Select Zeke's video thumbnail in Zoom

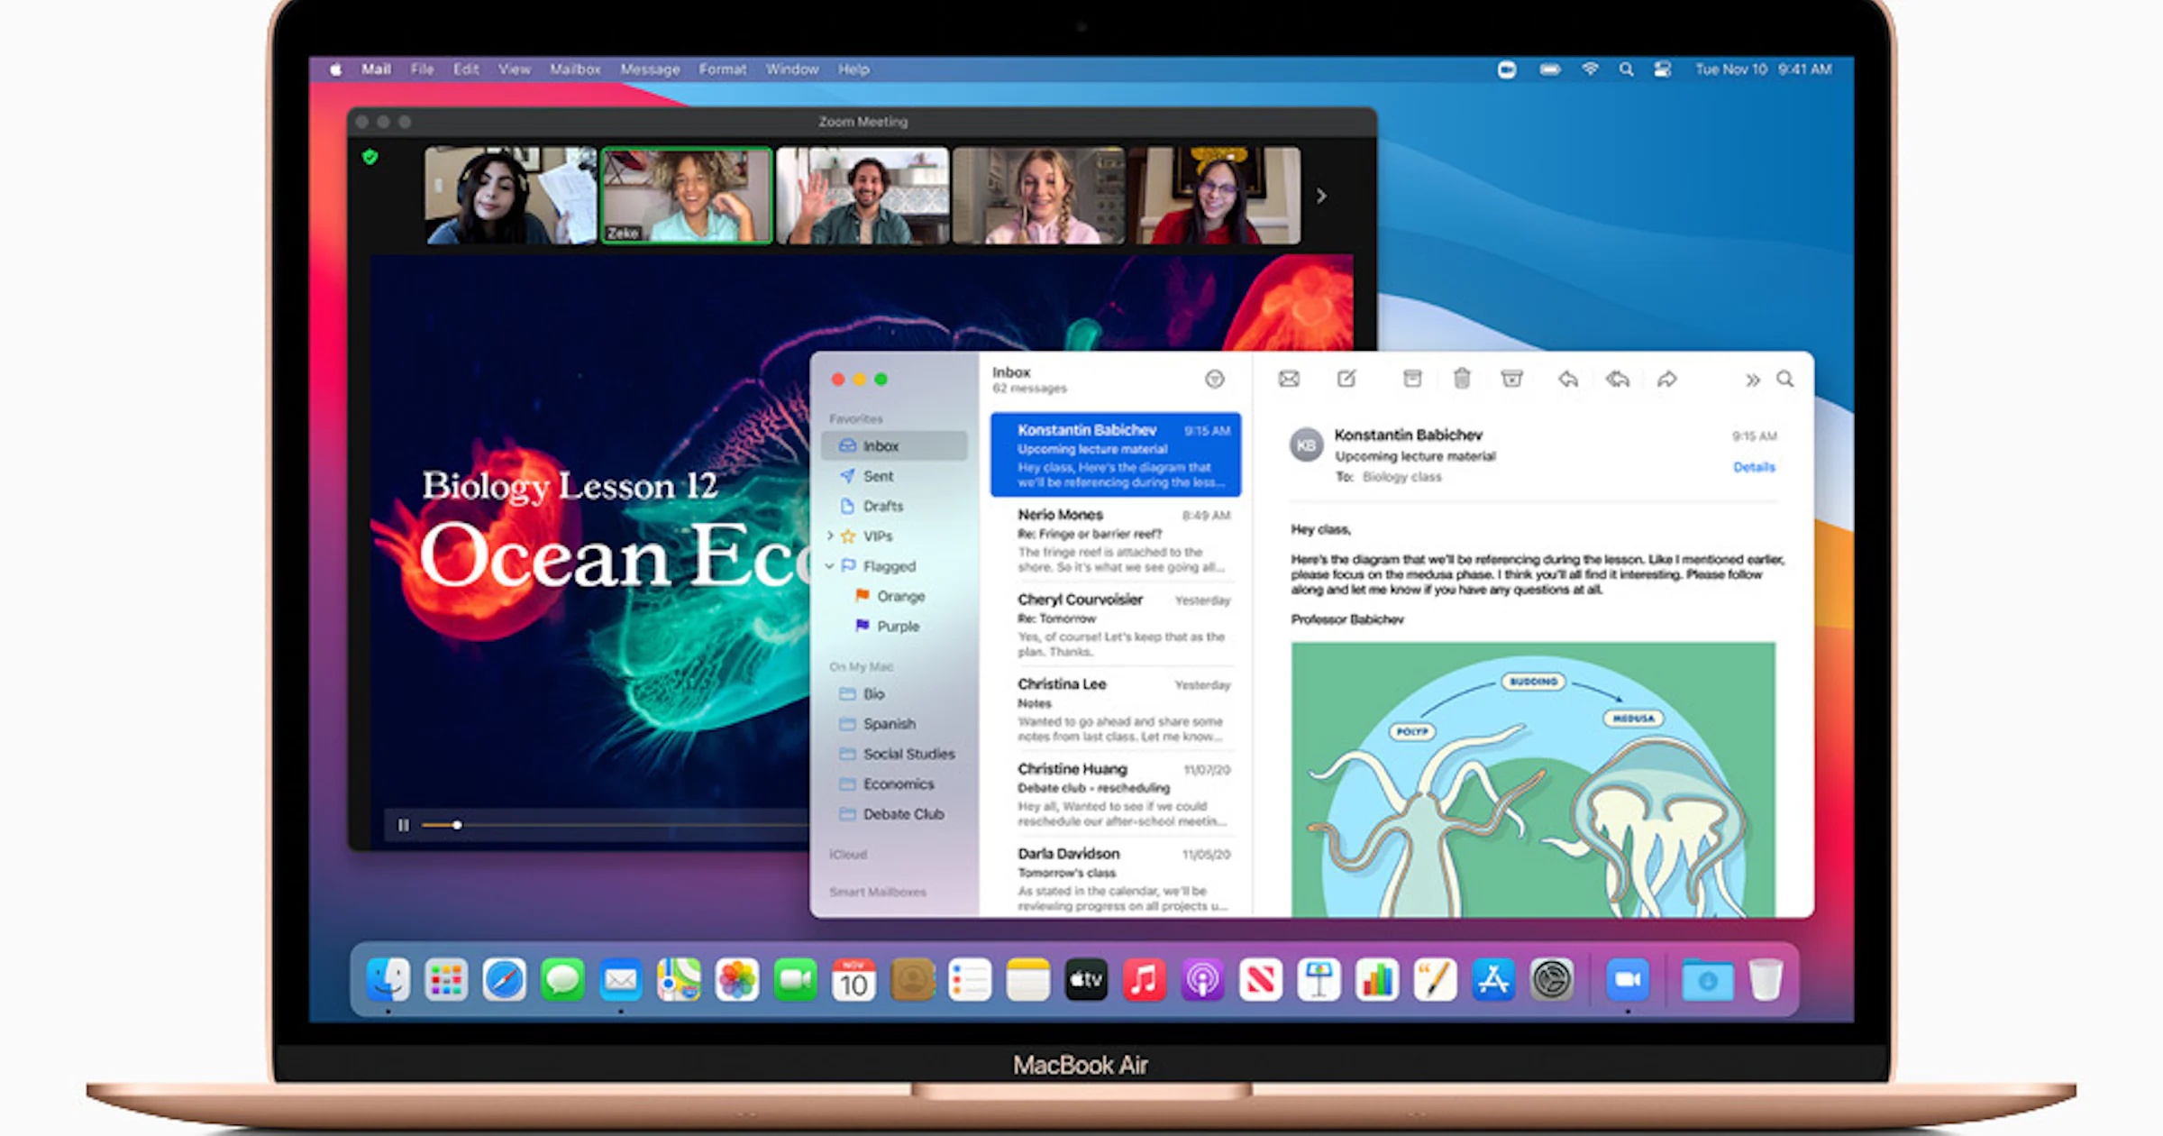pyautogui.click(x=687, y=194)
